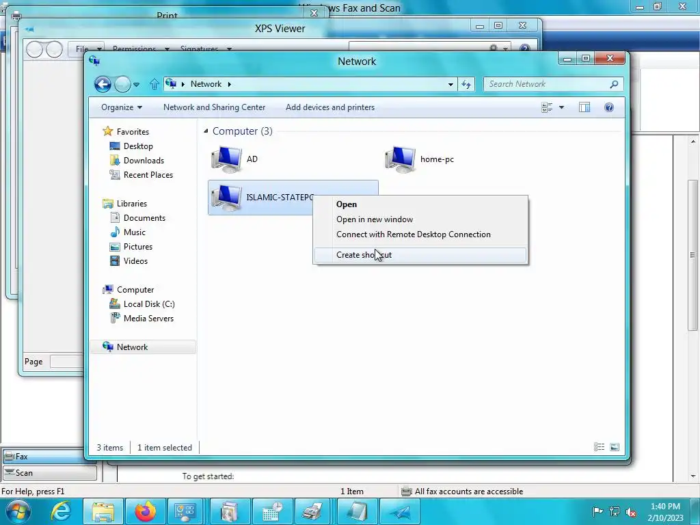Open Music library
The height and width of the screenshot is (525, 700).
135,232
